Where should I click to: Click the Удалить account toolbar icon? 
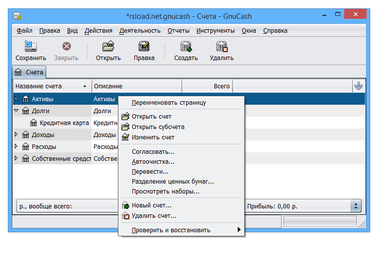(222, 46)
